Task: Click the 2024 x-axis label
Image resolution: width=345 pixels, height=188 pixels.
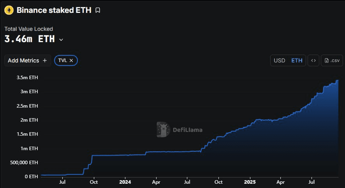Action: pos(125,182)
